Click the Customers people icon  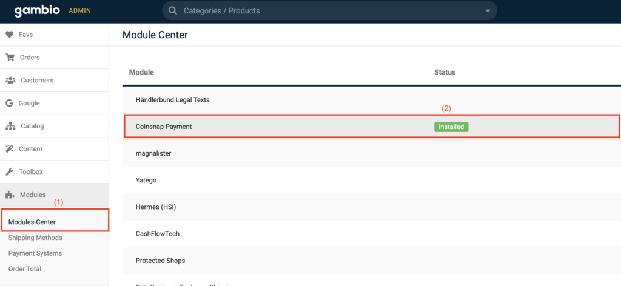10,80
